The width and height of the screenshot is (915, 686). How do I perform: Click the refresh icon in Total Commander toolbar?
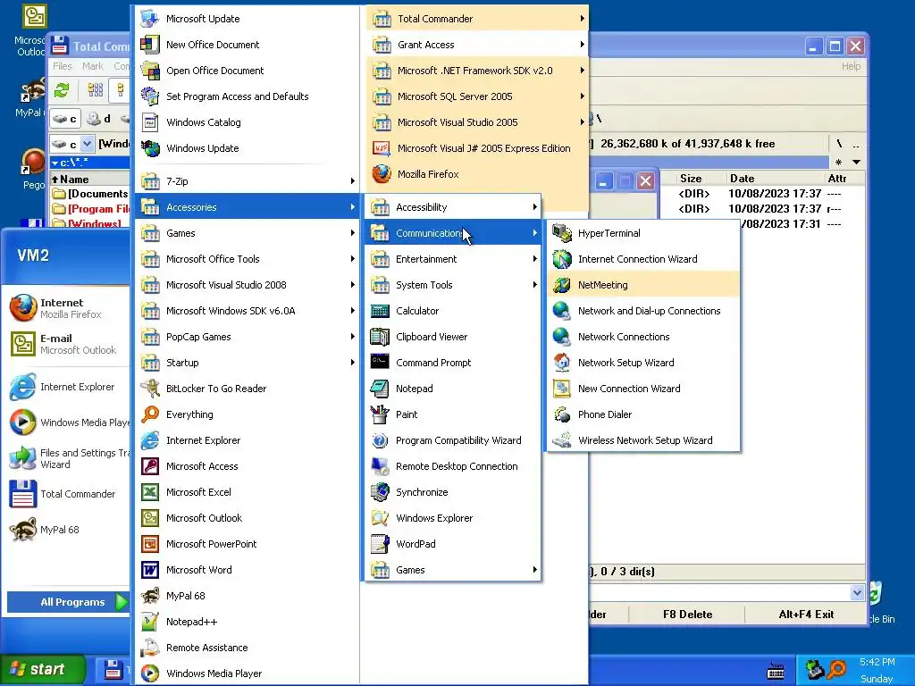coord(62,90)
